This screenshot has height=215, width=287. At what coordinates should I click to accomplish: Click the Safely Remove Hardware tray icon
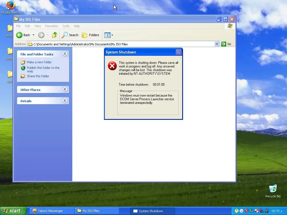(251, 211)
